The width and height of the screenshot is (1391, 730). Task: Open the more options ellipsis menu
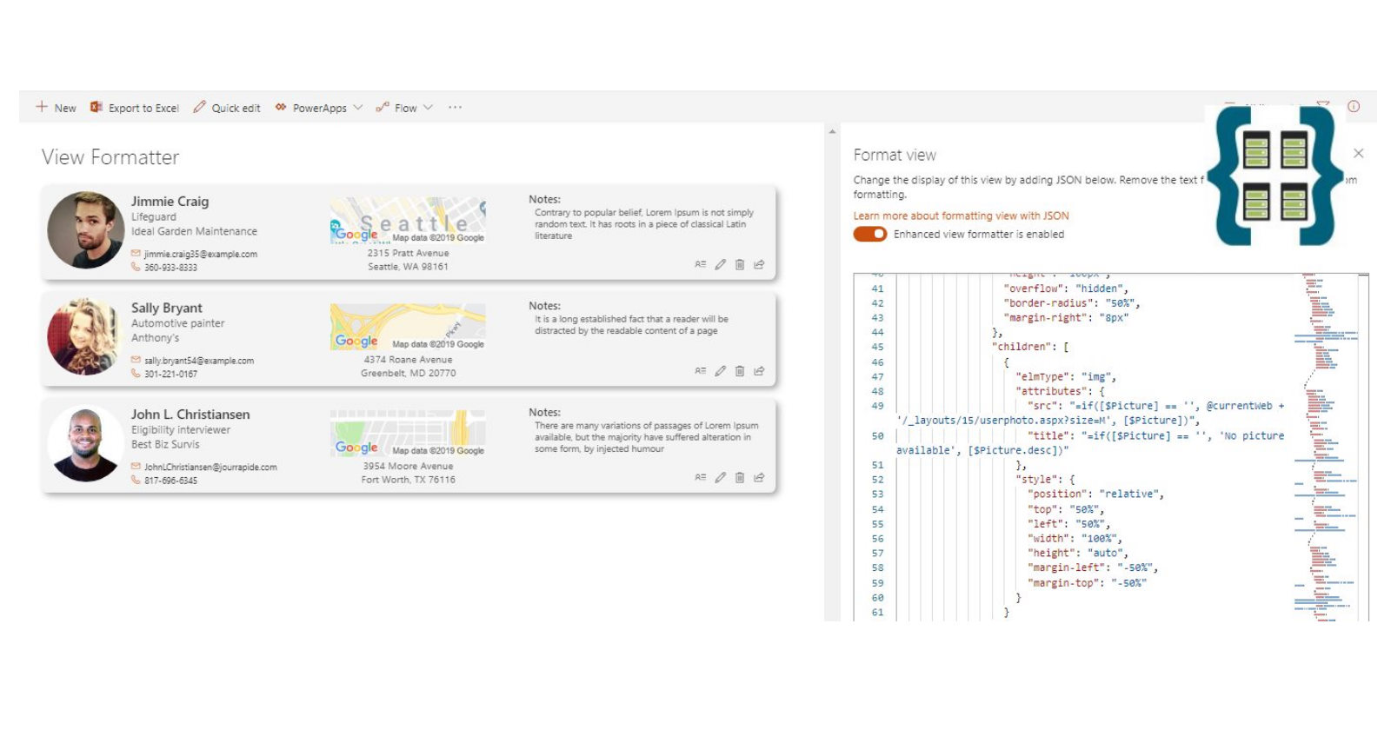[455, 108]
